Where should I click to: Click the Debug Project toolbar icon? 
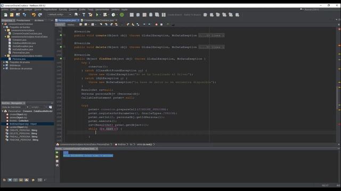(x=105, y=15)
